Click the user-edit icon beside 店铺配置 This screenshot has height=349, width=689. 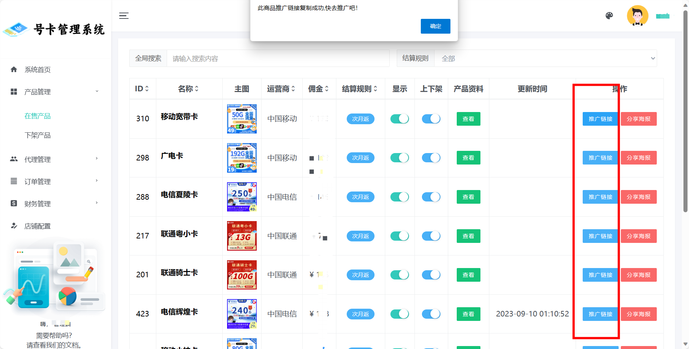14,226
